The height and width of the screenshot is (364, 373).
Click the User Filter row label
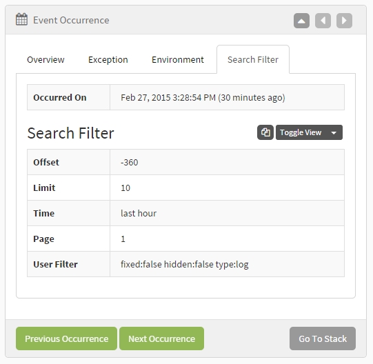(55, 264)
